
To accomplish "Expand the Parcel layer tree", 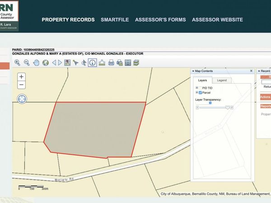I will (196, 92).
